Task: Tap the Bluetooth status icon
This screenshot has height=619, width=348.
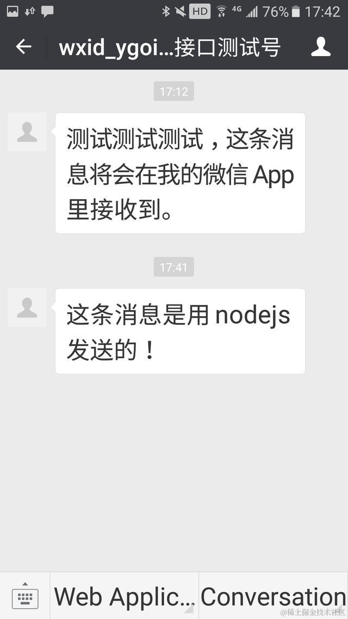Action: pyautogui.click(x=166, y=11)
